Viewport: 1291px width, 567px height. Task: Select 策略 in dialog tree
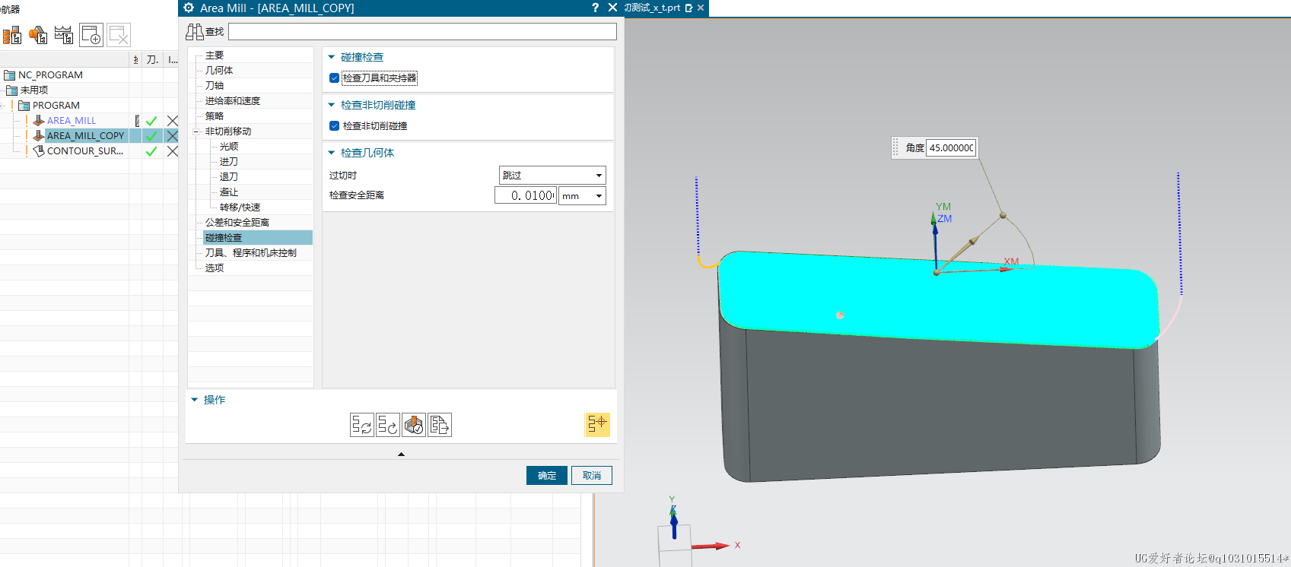pos(215,116)
